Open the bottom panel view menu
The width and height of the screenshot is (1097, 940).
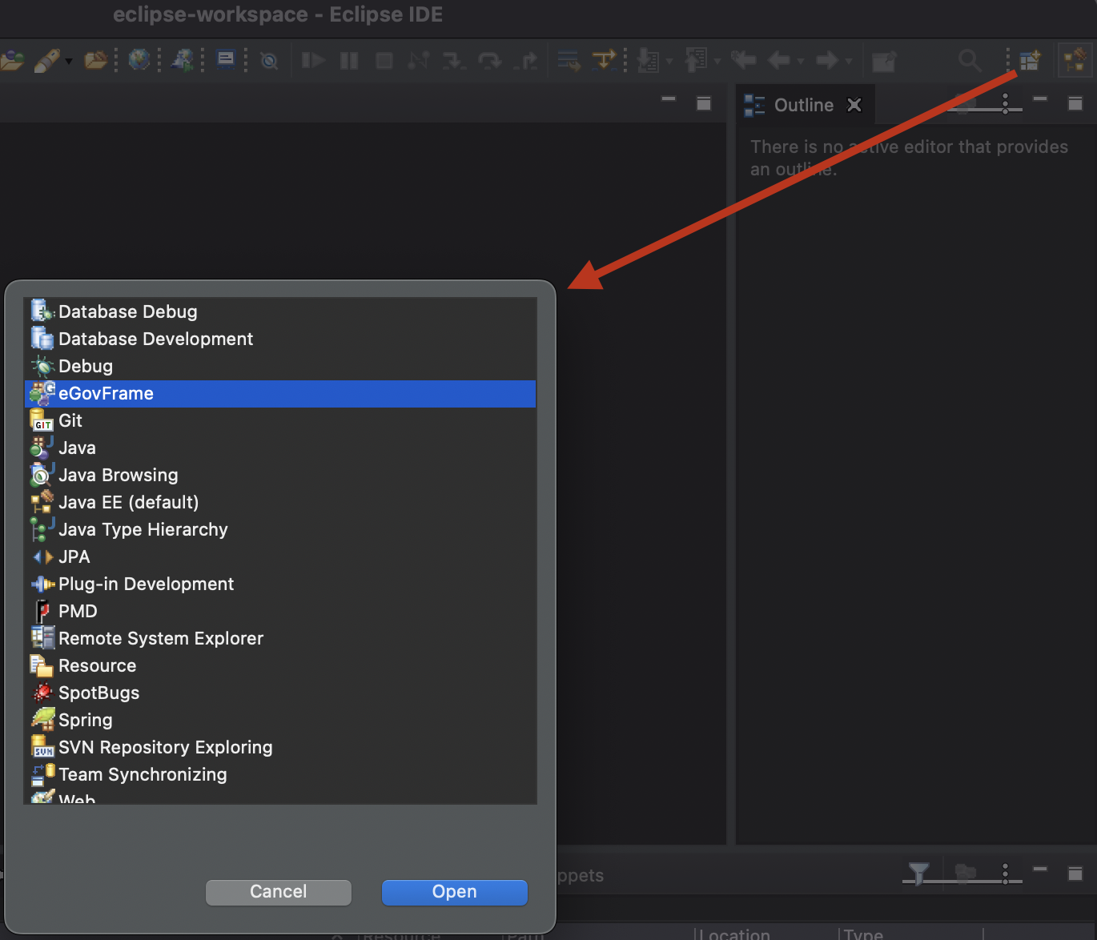(1005, 873)
